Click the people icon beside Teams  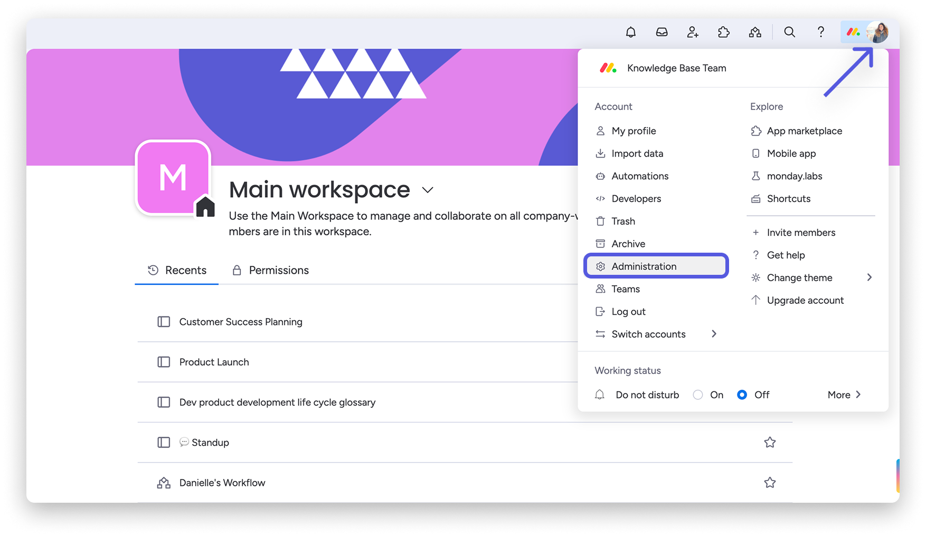coord(600,289)
